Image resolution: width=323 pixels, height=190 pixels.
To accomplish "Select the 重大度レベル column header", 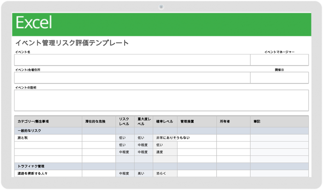I will [144, 121].
